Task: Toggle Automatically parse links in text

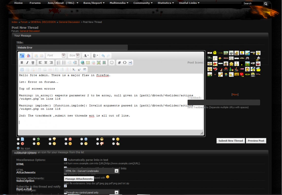Action: tap(65, 159)
